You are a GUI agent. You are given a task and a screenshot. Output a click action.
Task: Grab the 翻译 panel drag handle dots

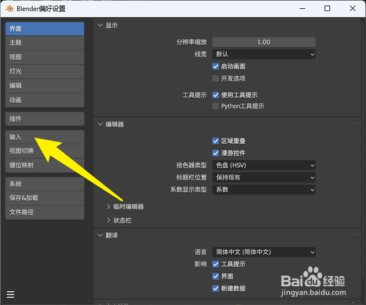[x=354, y=235]
